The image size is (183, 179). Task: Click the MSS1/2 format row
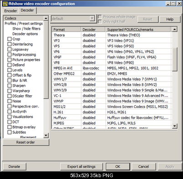point(112,107)
